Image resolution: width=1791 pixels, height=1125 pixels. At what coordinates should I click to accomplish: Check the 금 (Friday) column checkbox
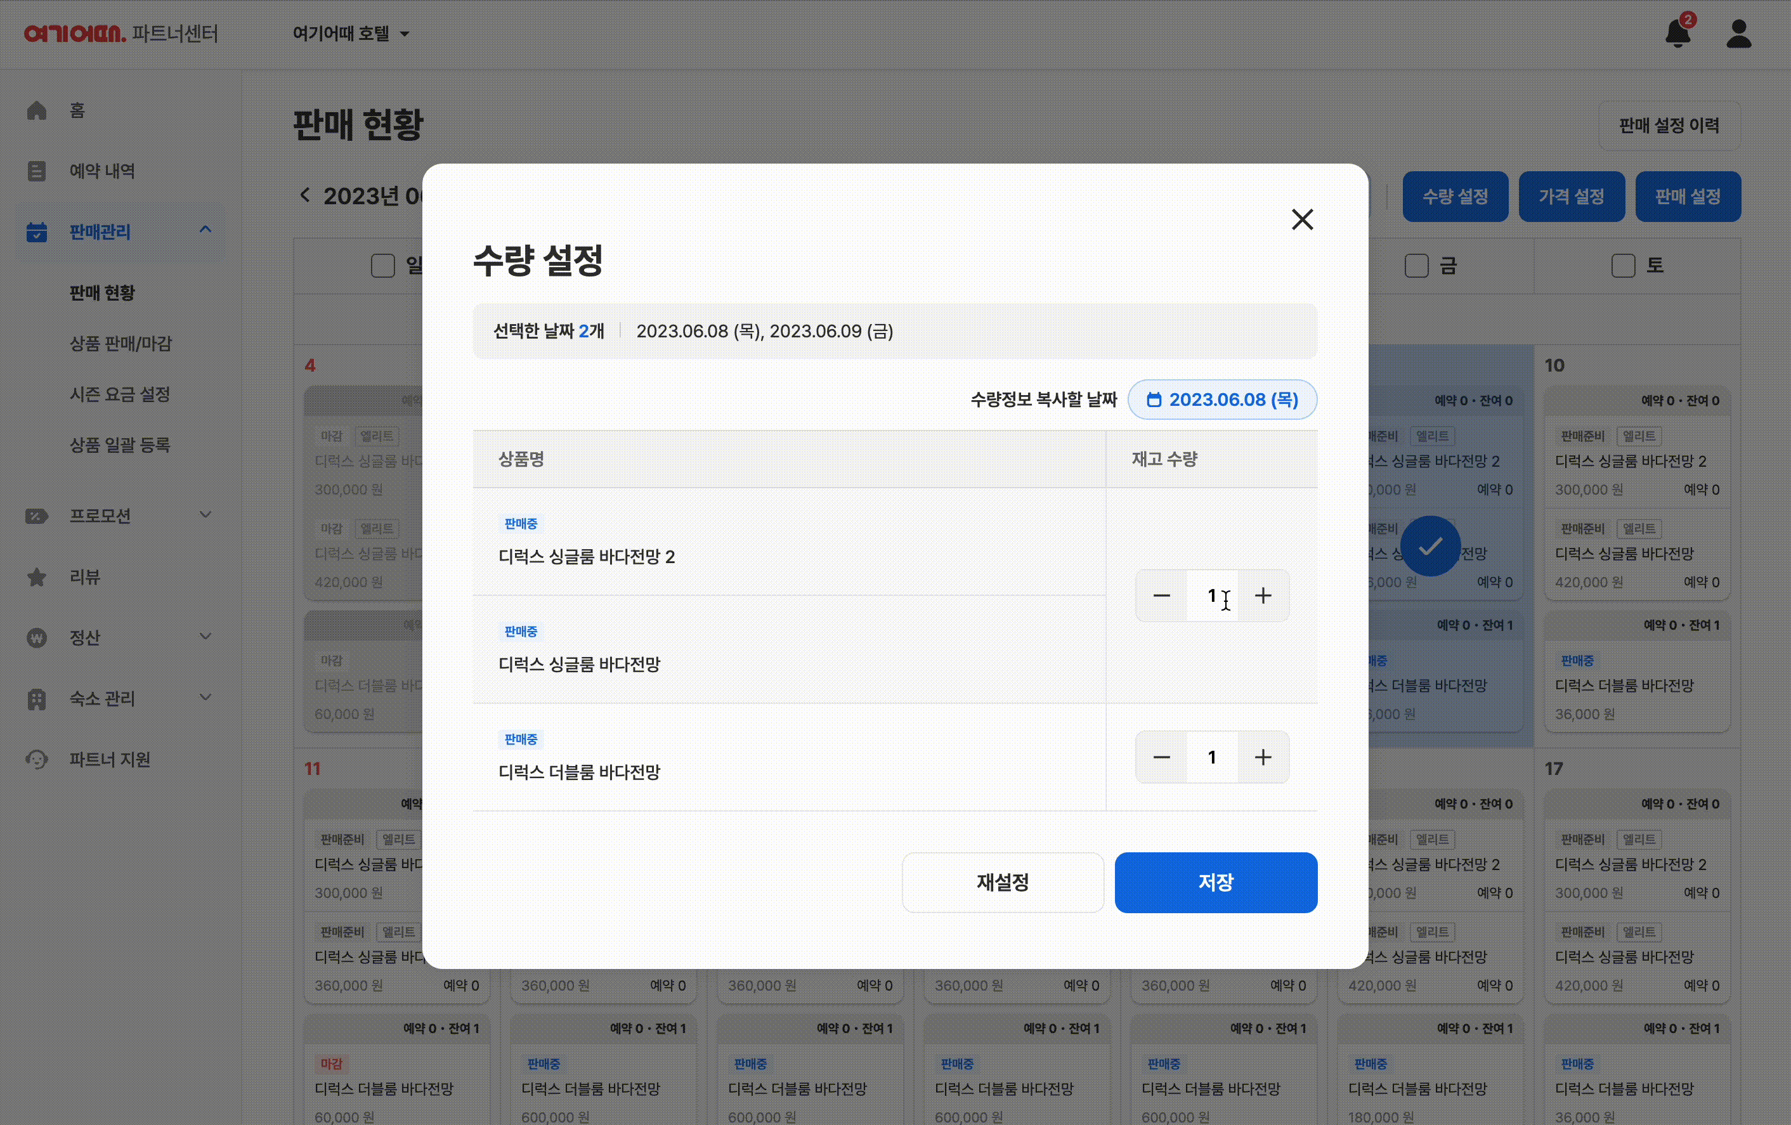tap(1416, 266)
